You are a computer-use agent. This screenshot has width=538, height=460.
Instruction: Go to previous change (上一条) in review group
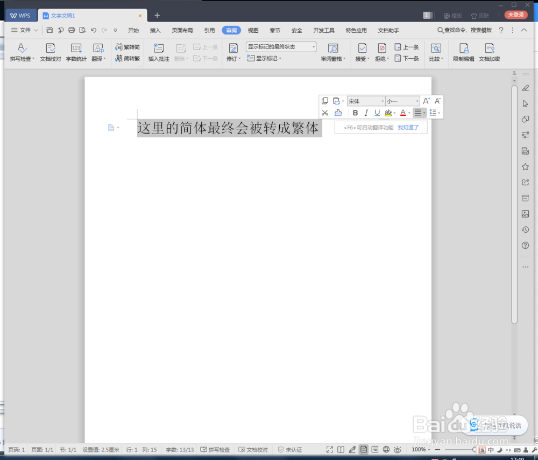click(407, 47)
